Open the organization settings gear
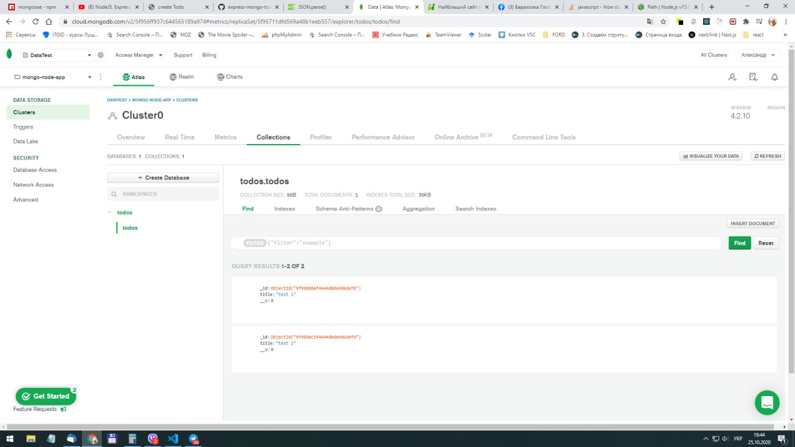Screen dimensions: 795x447 coord(101,55)
